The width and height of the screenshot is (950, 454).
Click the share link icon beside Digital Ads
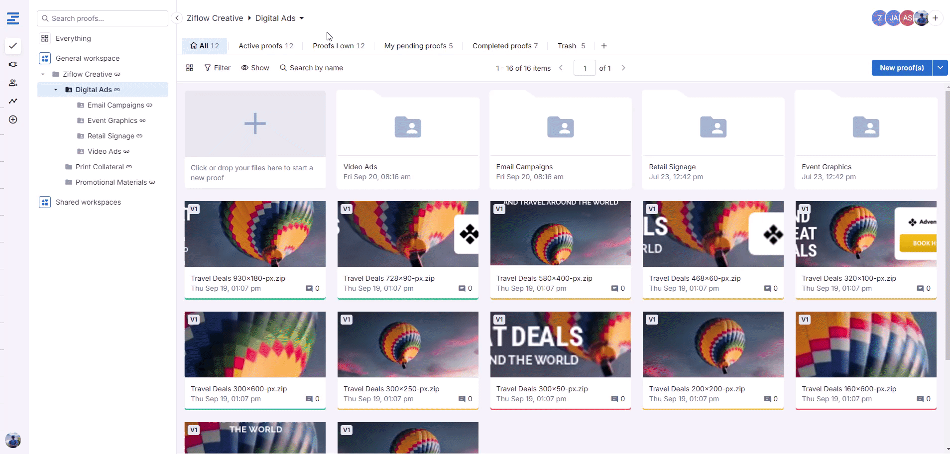117,90
